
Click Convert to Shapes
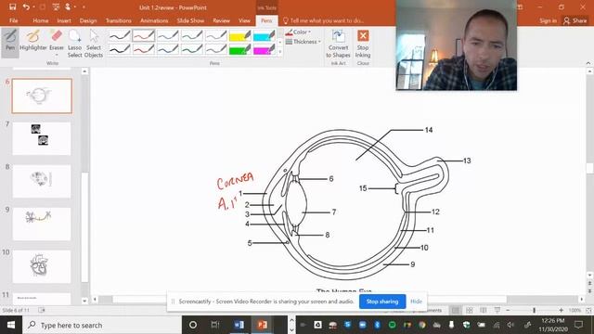[x=338, y=44]
